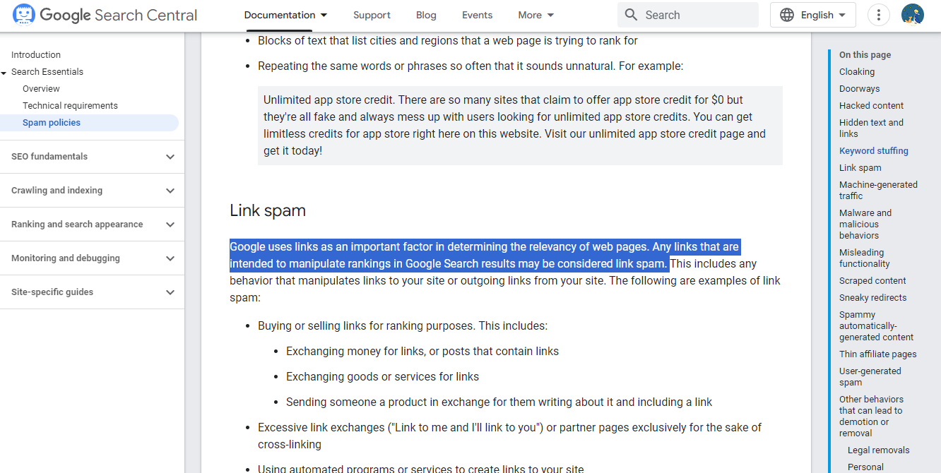941x473 pixels.
Task: Click the Google Search Central logo
Action: [x=105, y=15]
